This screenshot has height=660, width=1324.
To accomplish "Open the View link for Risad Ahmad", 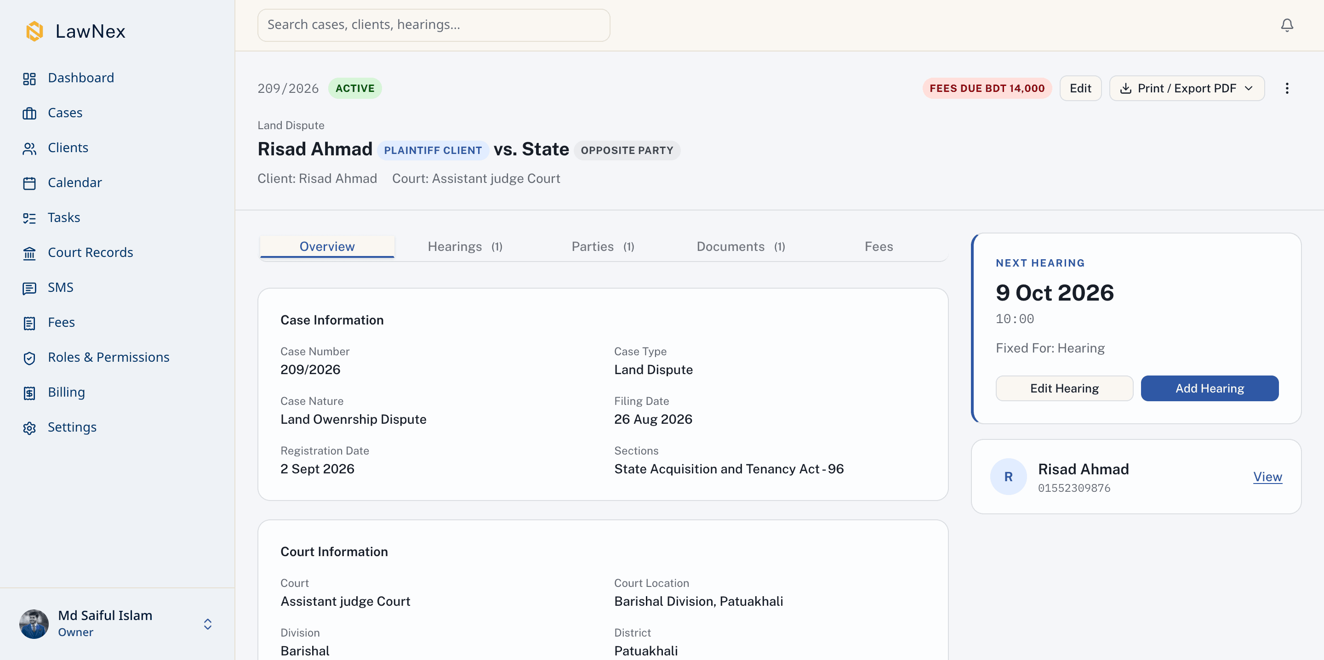I will coord(1267,477).
